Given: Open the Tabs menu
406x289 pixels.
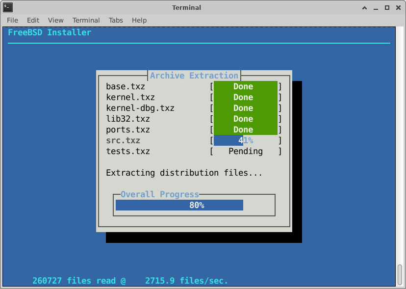Looking at the screenshot, I should pos(116,20).
